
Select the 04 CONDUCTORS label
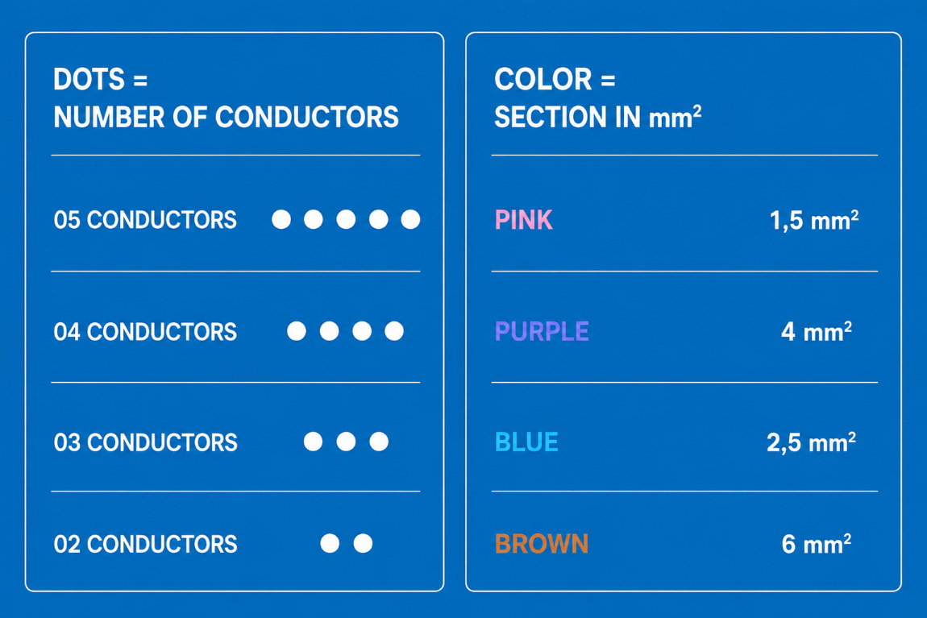pyautogui.click(x=145, y=331)
